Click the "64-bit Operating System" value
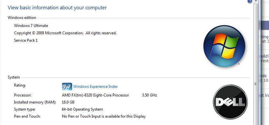The height and width of the screenshot is (125, 269). click(82, 109)
